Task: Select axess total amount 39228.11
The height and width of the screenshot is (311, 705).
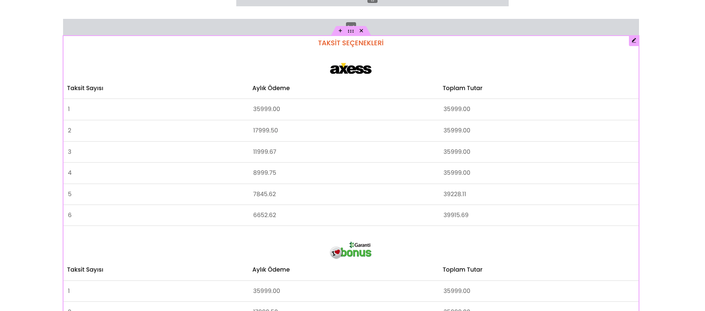Action: (455, 194)
